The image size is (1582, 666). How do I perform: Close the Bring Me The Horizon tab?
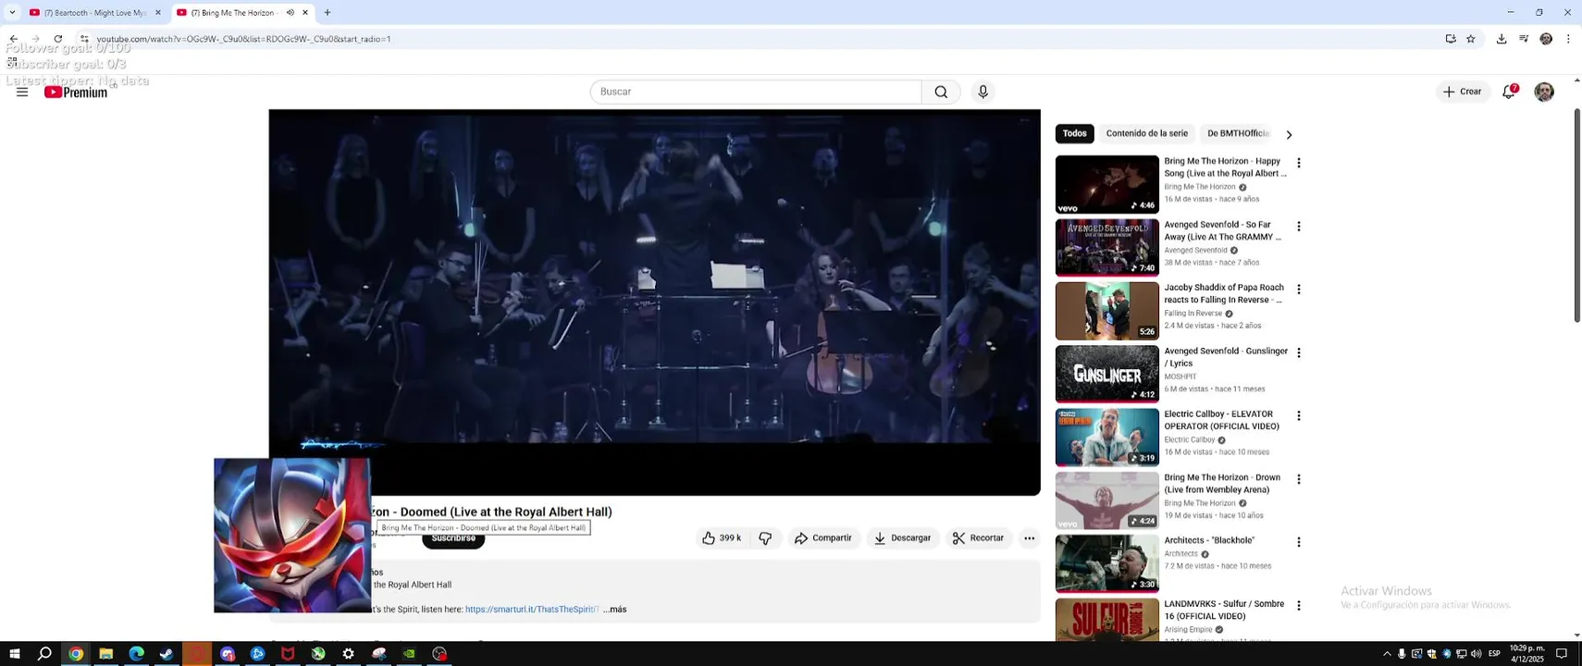tap(305, 13)
